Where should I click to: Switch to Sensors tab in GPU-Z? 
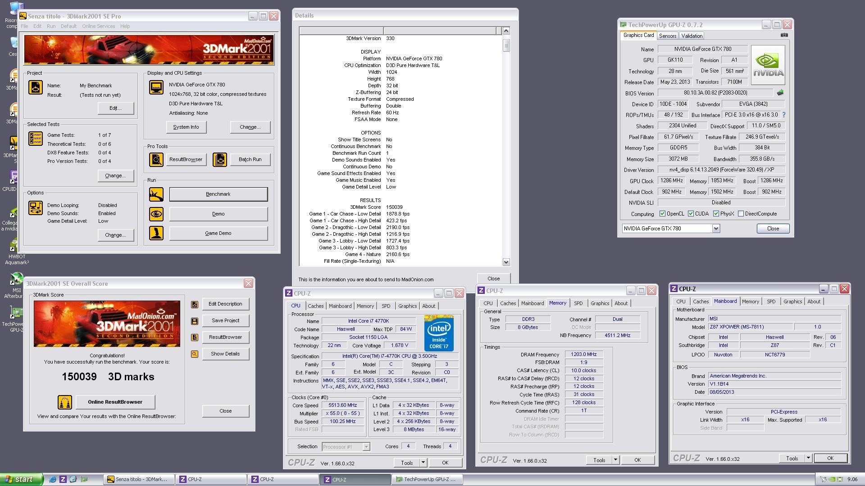[667, 36]
